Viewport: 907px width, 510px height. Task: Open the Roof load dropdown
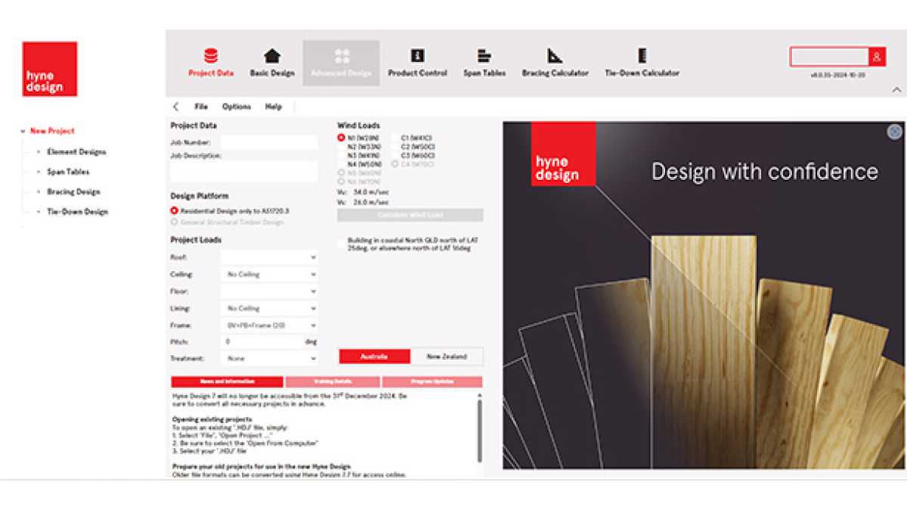coord(269,257)
